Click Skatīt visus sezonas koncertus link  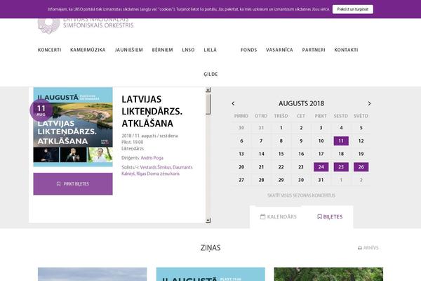(301, 195)
